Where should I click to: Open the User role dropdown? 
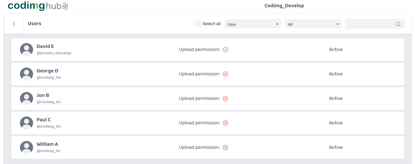253,24
